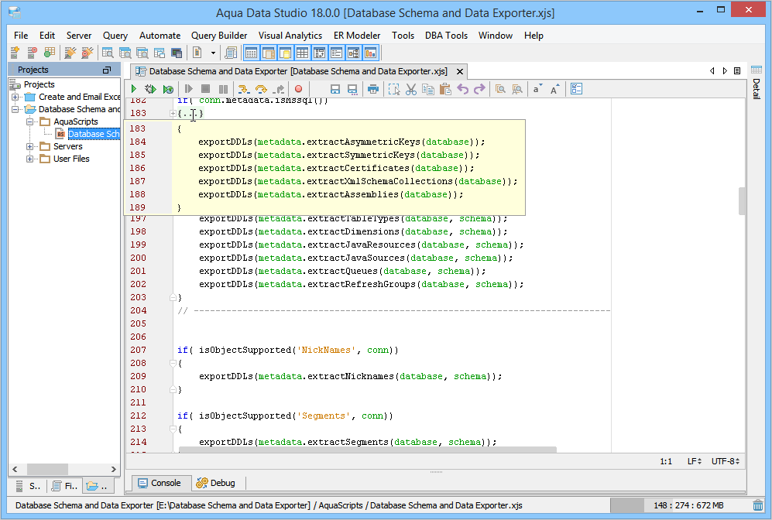Screen dimensions: 772x520
Task: Click the Select All dashed selection icon
Action: click(394, 89)
